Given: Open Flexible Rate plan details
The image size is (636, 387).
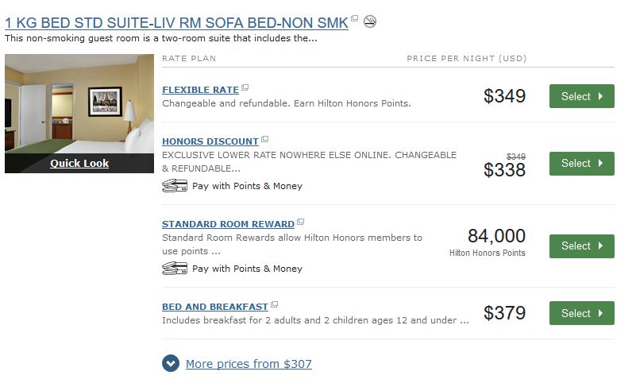Looking at the screenshot, I should click(x=200, y=90).
